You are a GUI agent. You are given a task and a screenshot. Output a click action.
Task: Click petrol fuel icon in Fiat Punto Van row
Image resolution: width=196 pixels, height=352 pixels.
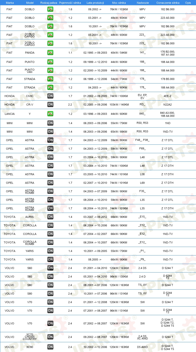click(50, 70)
